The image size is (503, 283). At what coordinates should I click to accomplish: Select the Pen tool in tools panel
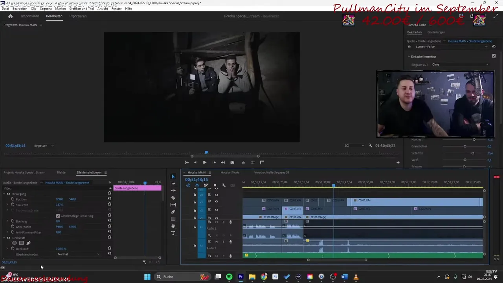tap(173, 212)
